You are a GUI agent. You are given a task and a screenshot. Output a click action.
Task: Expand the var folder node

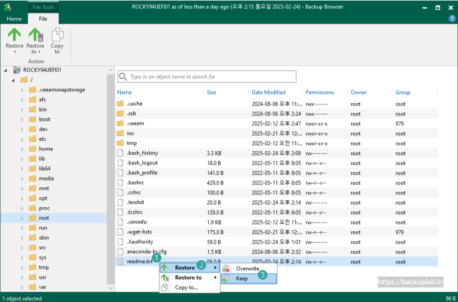pos(22,287)
